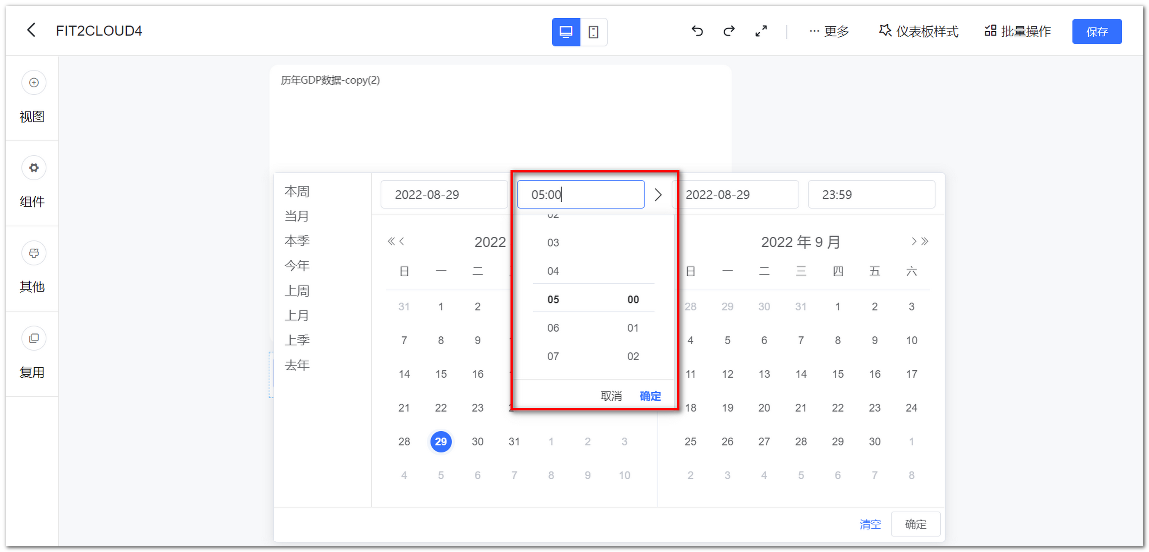Click the undo icon

pyautogui.click(x=697, y=31)
